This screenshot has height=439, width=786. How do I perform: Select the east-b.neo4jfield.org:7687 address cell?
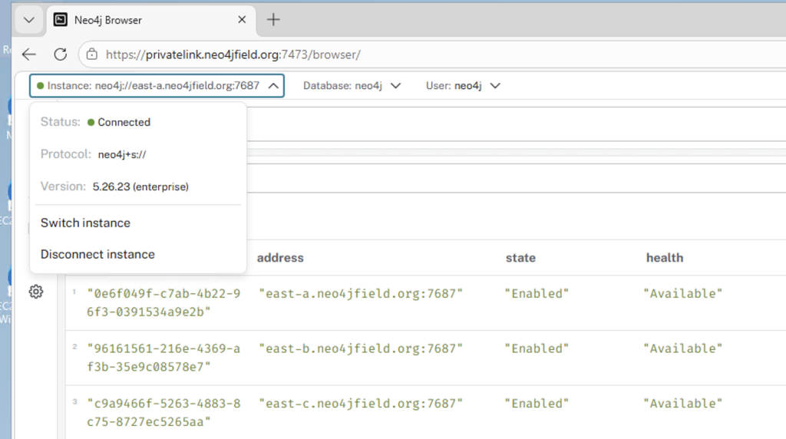coord(361,348)
